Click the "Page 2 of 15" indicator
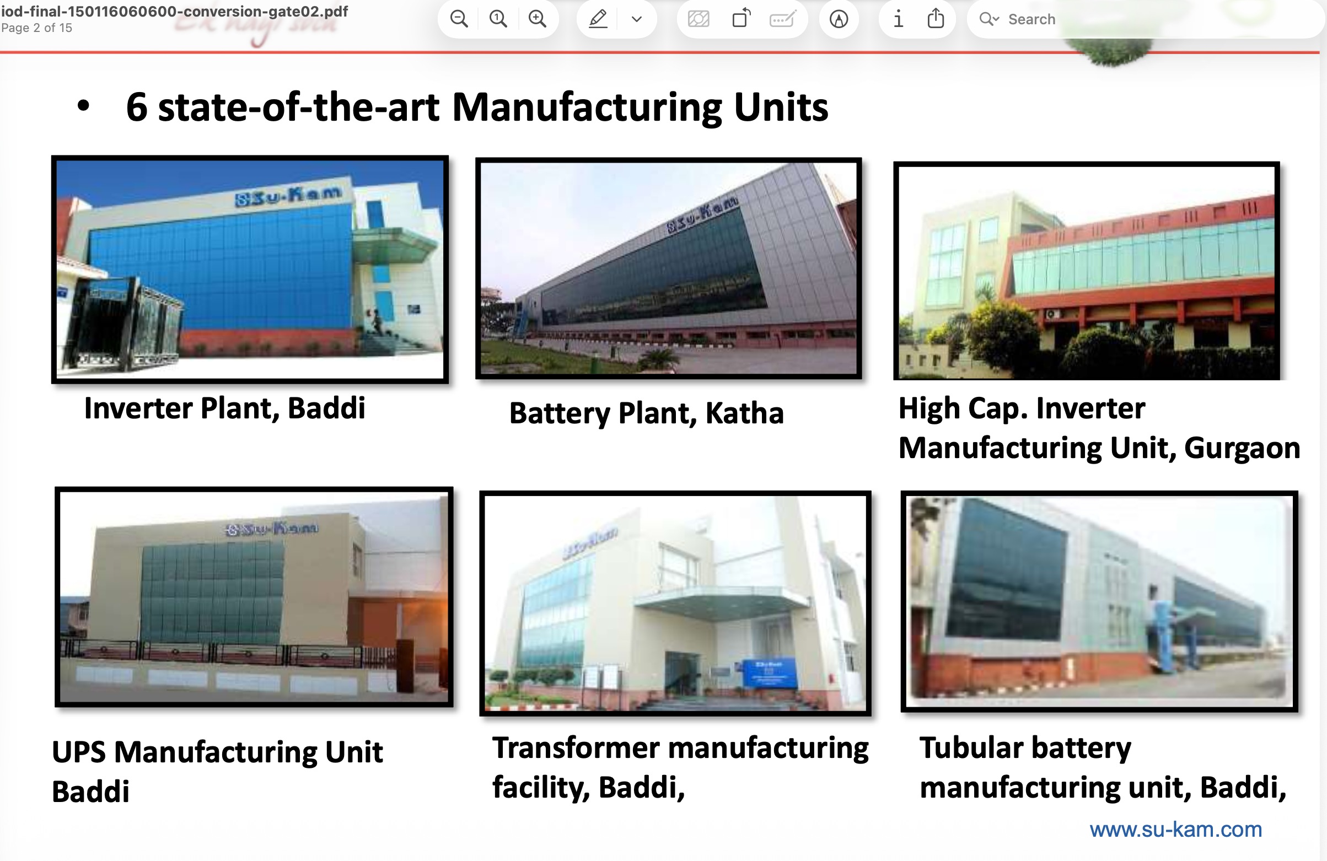The image size is (1327, 861). (37, 28)
